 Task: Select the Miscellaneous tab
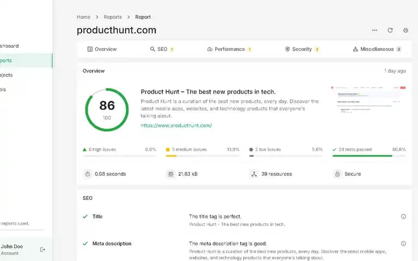coord(377,49)
